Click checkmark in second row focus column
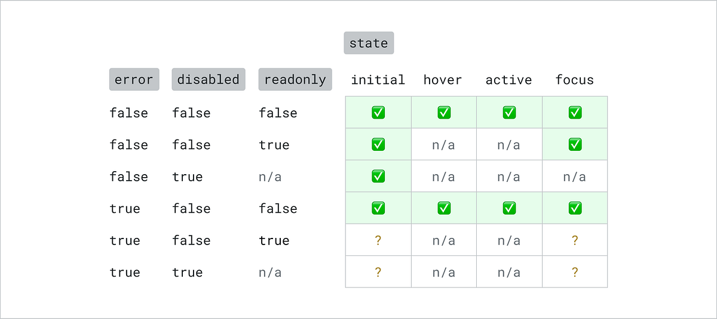This screenshot has height=319, width=717. [575, 144]
